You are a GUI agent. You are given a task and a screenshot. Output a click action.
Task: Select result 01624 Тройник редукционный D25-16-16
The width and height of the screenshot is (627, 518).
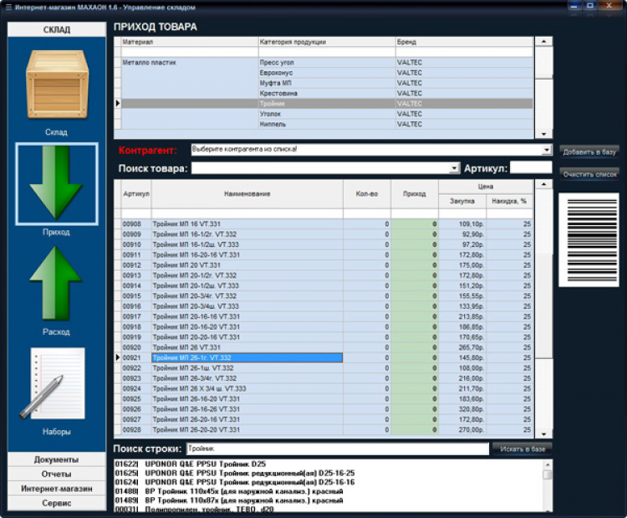point(235,482)
